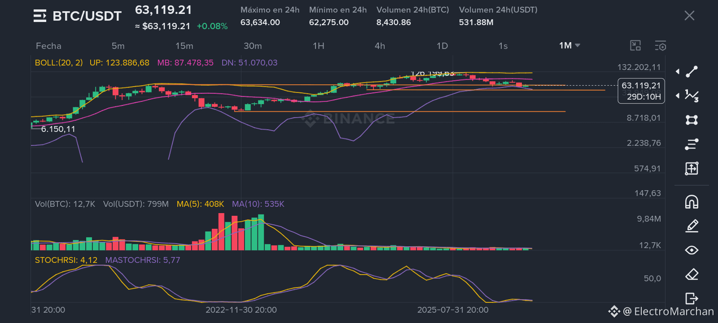Image resolution: width=718 pixels, height=323 pixels.
Task: Click the MB: 87.478,35 Bollinger value
Action: (x=185, y=63)
